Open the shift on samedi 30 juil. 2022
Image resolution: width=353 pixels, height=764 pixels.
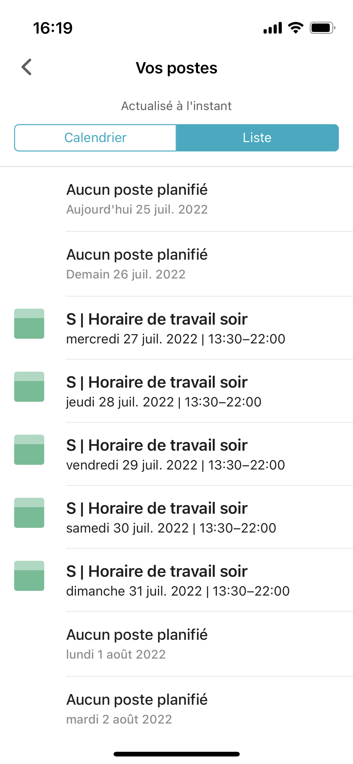pyautogui.click(x=176, y=517)
